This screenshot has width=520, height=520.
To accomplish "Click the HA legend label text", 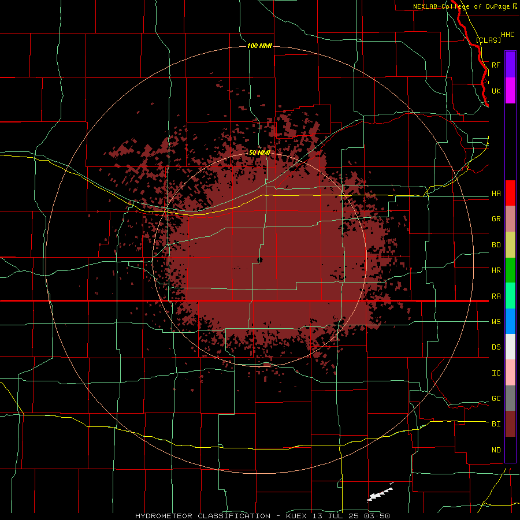I will pos(496,194).
